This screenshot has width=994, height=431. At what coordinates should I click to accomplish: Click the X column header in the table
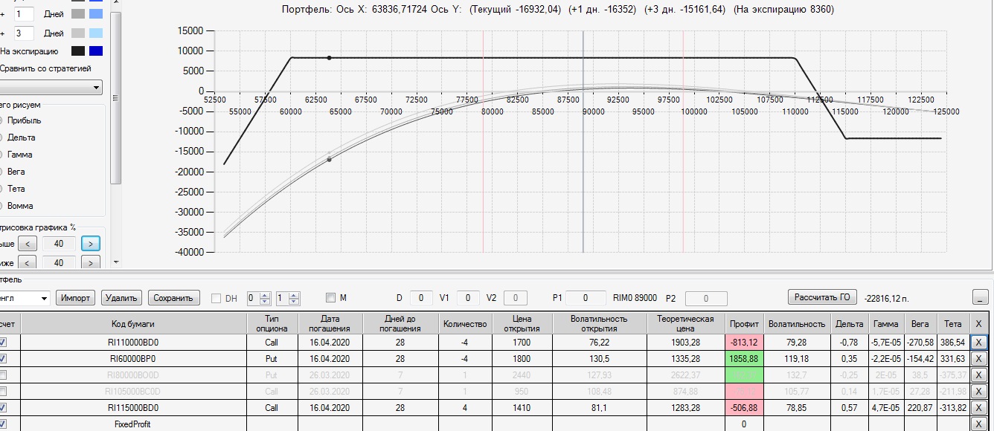pos(978,324)
